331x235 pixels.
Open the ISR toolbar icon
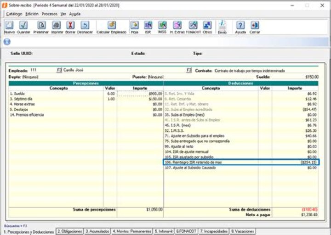[x=148, y=26]
